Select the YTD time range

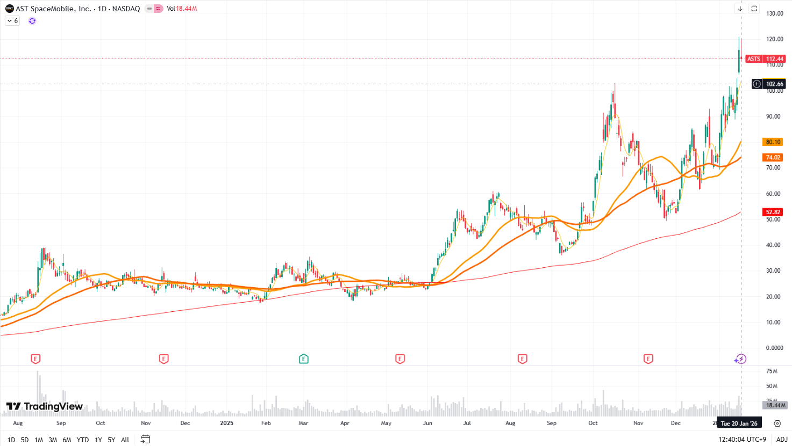(x=83, y=440)
